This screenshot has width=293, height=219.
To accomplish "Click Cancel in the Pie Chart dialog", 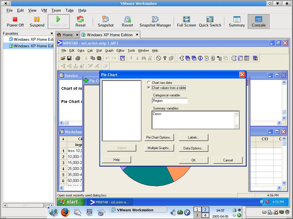I will 228,160.
